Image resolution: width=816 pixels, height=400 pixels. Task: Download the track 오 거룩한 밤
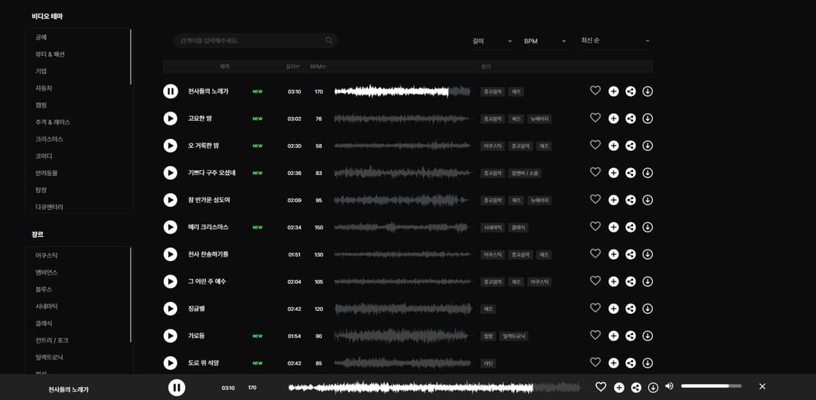pyautogui.click(x=648, y=146)
